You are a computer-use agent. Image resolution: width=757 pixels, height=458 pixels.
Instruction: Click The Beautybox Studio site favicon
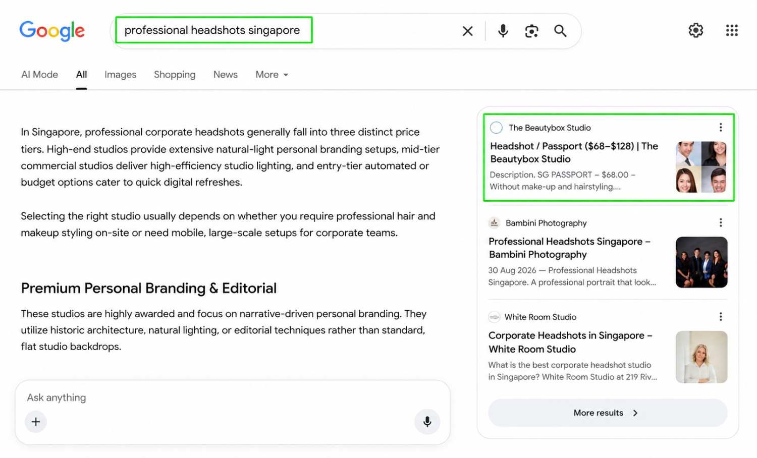tap(496, 128)
